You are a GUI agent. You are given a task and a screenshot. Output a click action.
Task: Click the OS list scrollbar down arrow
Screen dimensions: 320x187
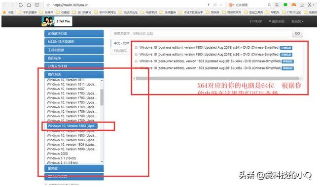click(102, 161)
